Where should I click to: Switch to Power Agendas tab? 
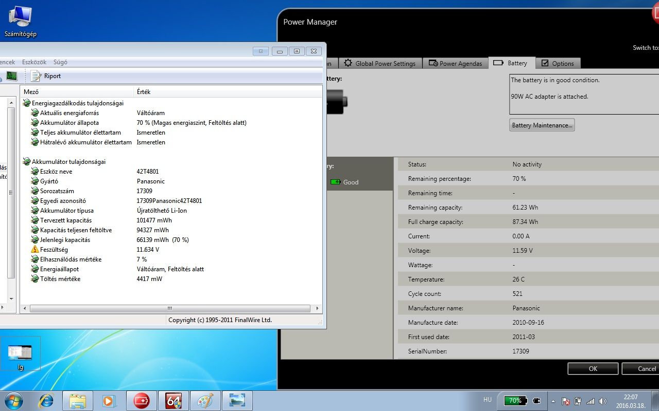(x=455, y=63)
